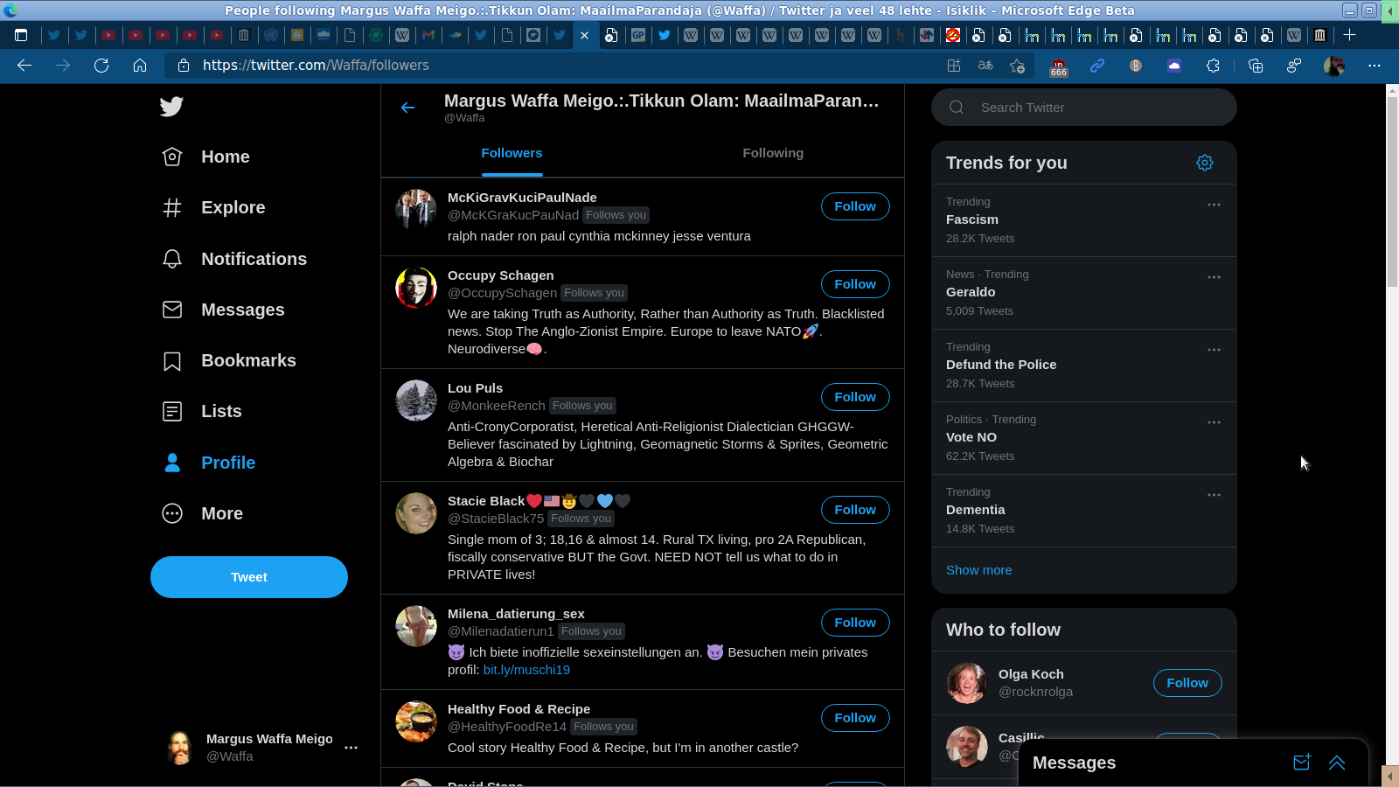
Task: Open the browser profile avatar
Action: [1334, 66]
